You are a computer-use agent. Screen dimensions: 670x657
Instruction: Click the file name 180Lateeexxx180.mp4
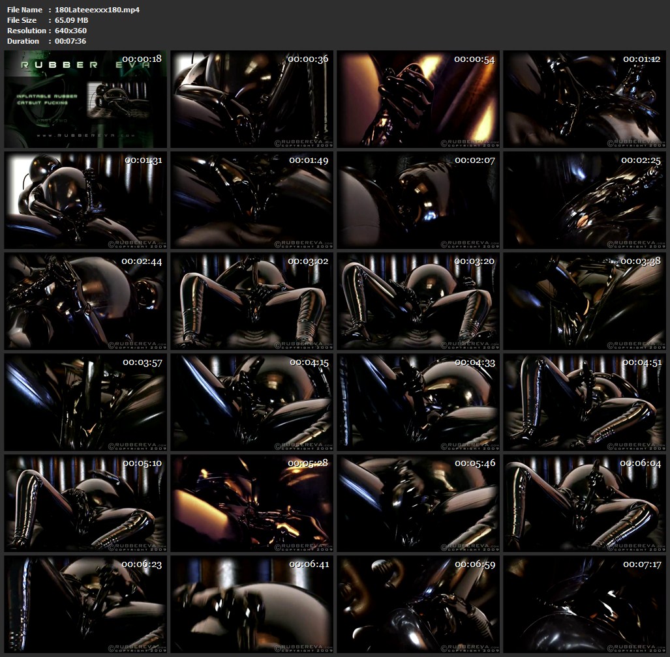[97, 9]
